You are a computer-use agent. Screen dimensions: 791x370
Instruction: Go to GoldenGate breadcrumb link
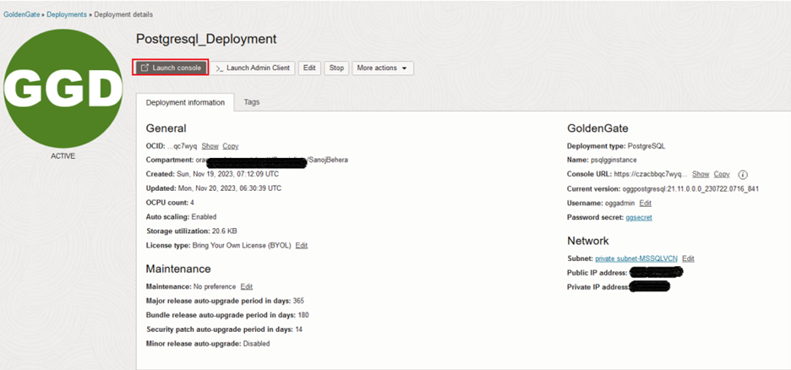[23, 14]
